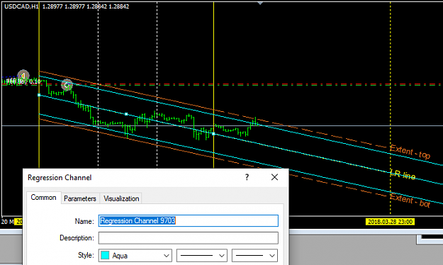The width and height of the screenshot is (443, 265).
Task: Click the 'LR line' label
Action: [403, 174]
